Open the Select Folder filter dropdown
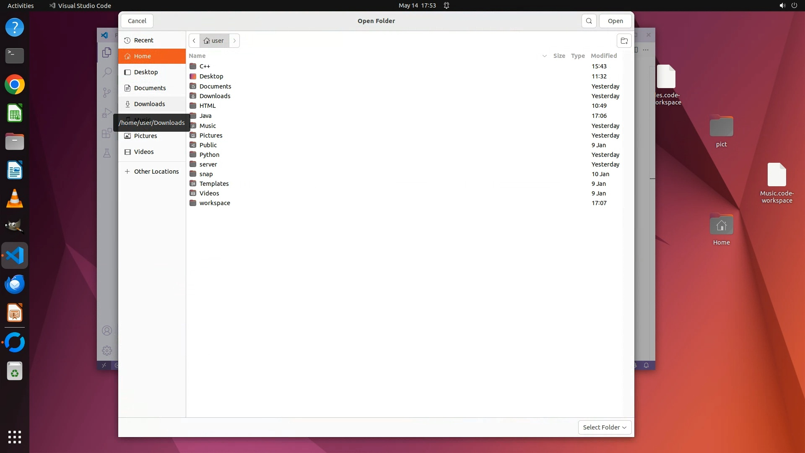805x453 pixels. click(604, 427)
